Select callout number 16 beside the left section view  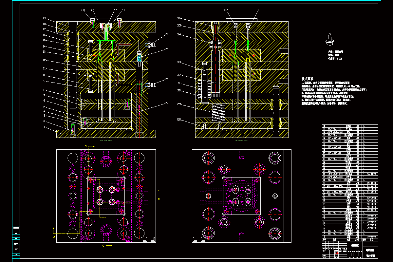tap(44, 35)
